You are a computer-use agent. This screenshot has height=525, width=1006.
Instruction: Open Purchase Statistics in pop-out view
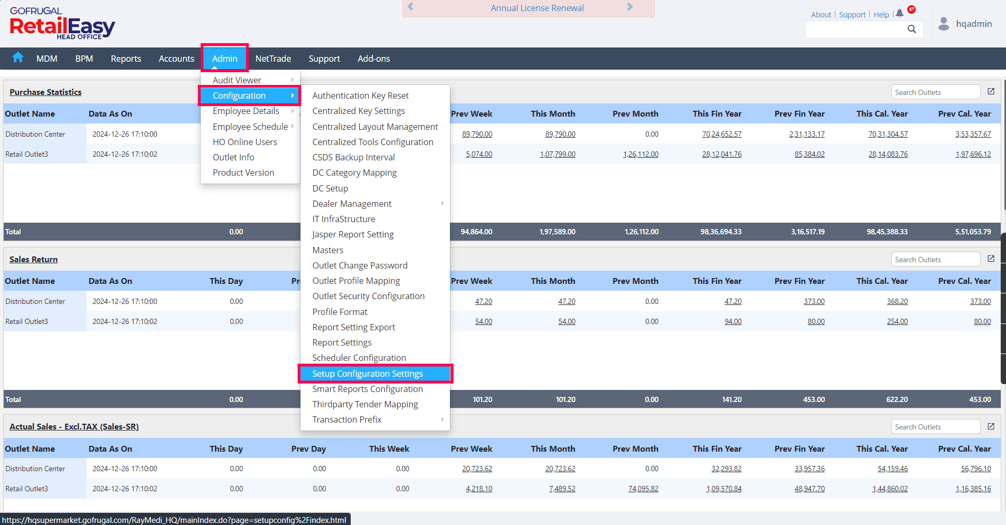(x=991, y=92)
